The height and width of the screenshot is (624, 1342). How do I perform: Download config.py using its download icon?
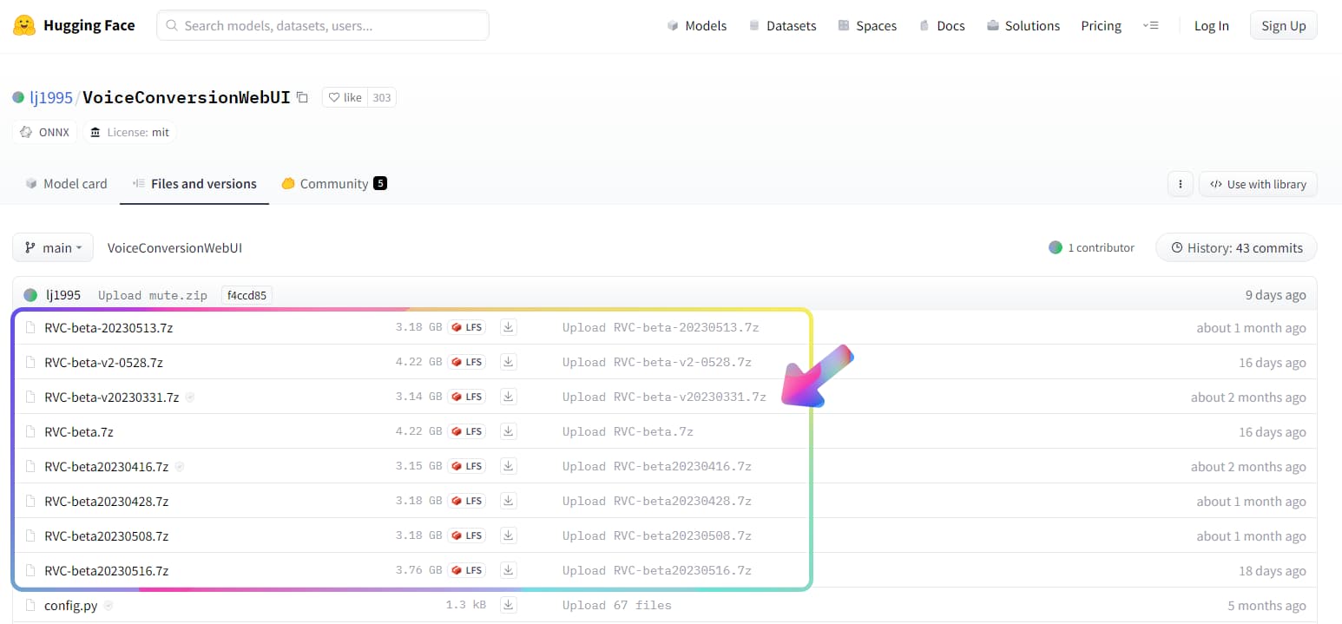[x=509, y=605]
